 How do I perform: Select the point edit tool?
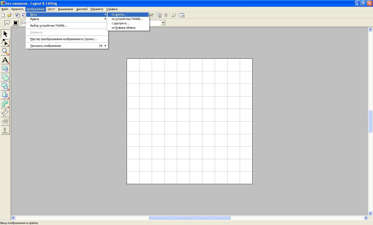point(5,42)
